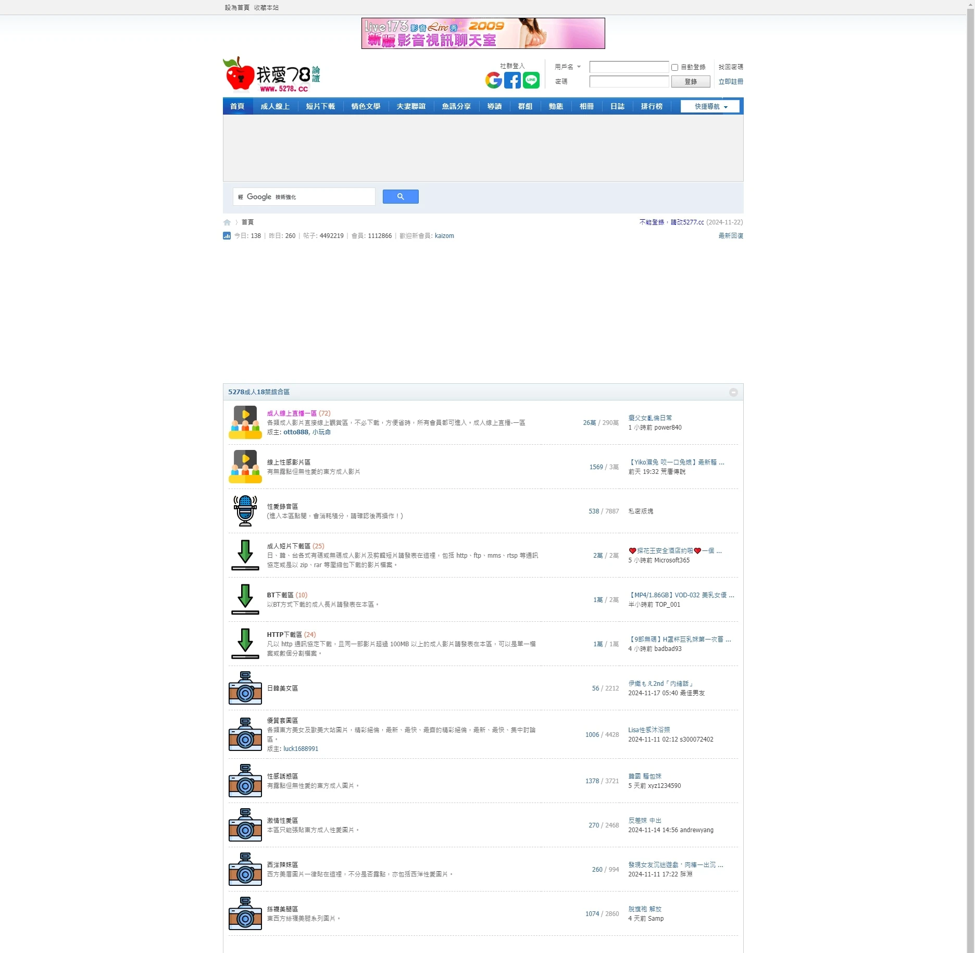Sign in with the LINE icon
This screenshot has width=975, height=953.
coord(531,80)
